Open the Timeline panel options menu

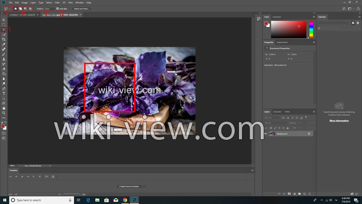coord(252,170)
